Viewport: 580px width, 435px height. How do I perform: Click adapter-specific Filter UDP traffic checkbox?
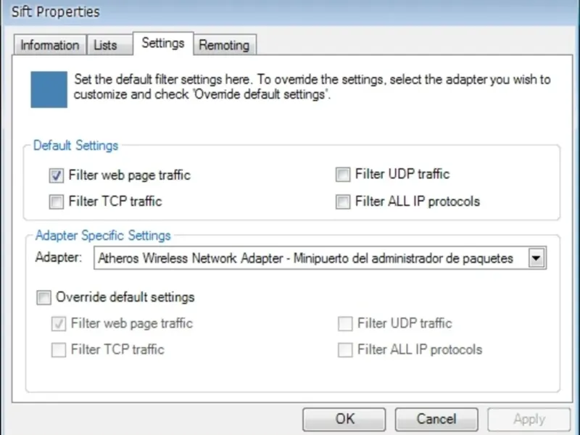click(345, 323)
